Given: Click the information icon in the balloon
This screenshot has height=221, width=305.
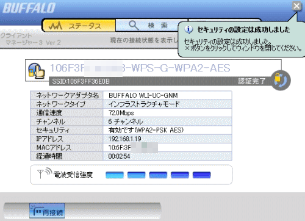Looking at the screenshot, I should (x=188, y=30).
